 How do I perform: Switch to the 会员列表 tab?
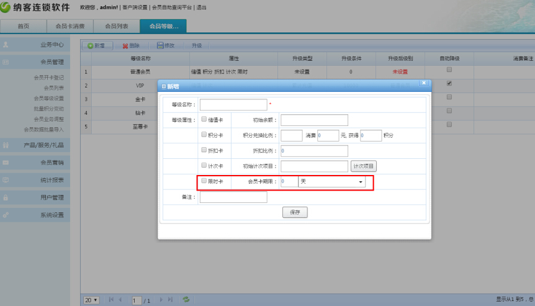tap(117, 27)
